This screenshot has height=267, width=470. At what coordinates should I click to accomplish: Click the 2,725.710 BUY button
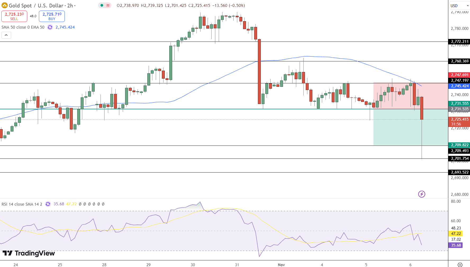point(52,16)
